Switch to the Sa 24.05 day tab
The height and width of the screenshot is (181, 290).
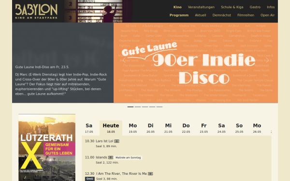point(221,128)
